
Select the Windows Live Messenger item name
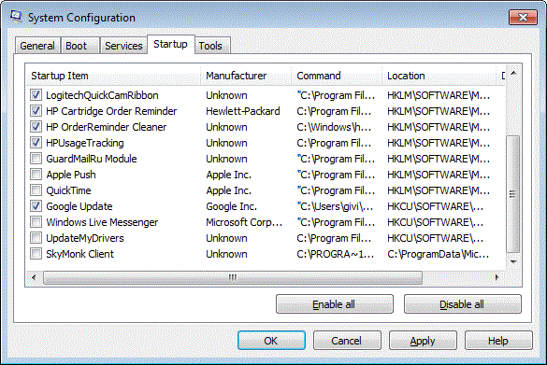coord(102,222)
